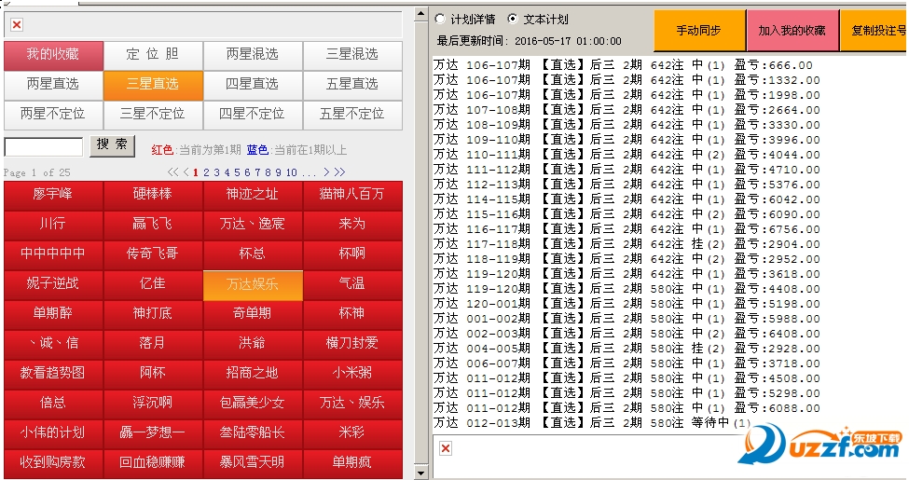This screenshot has height=480, width=909.
Task: Select the 小伟的计划 plan button
Action: [53, 433]
